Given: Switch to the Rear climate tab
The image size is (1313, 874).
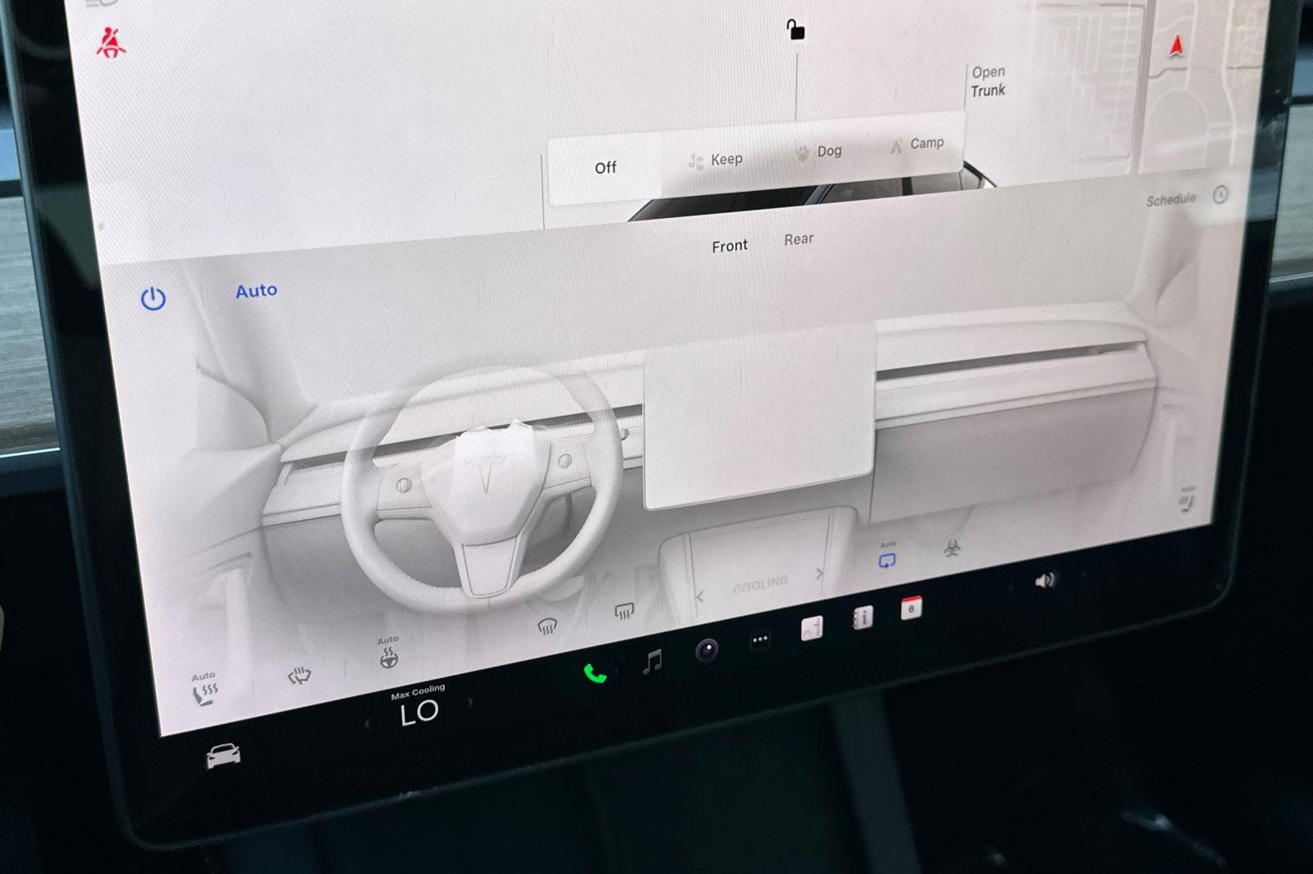Looking at the screenshot, I should [798, 239].
